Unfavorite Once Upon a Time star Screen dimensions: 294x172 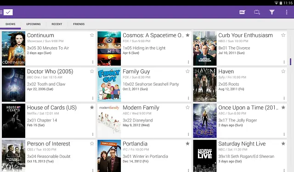[x=283, y=107]
